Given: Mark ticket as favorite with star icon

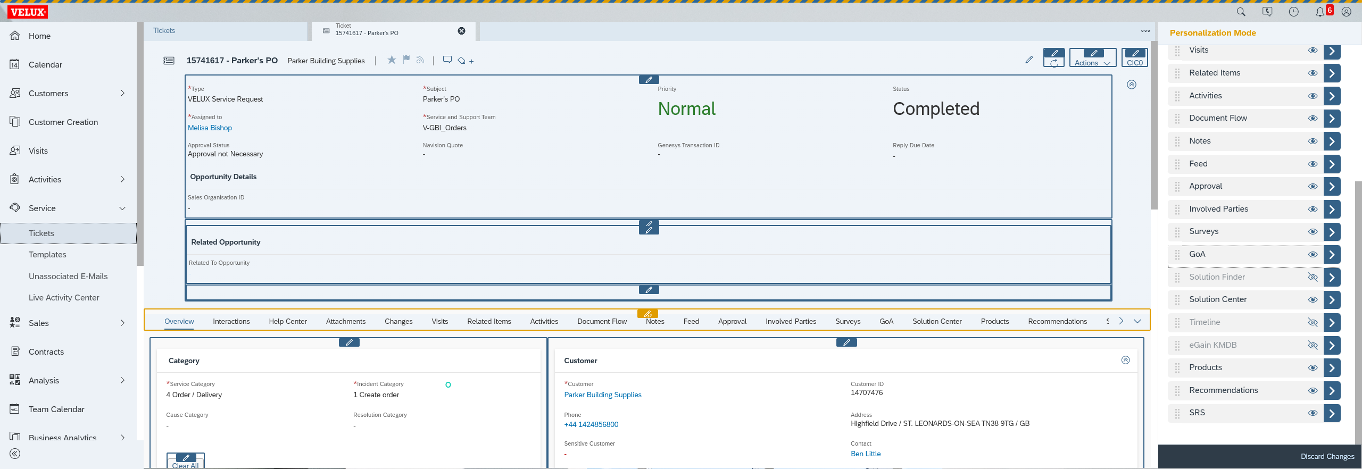Looking at the screenshot, I should tap(392, 60).
